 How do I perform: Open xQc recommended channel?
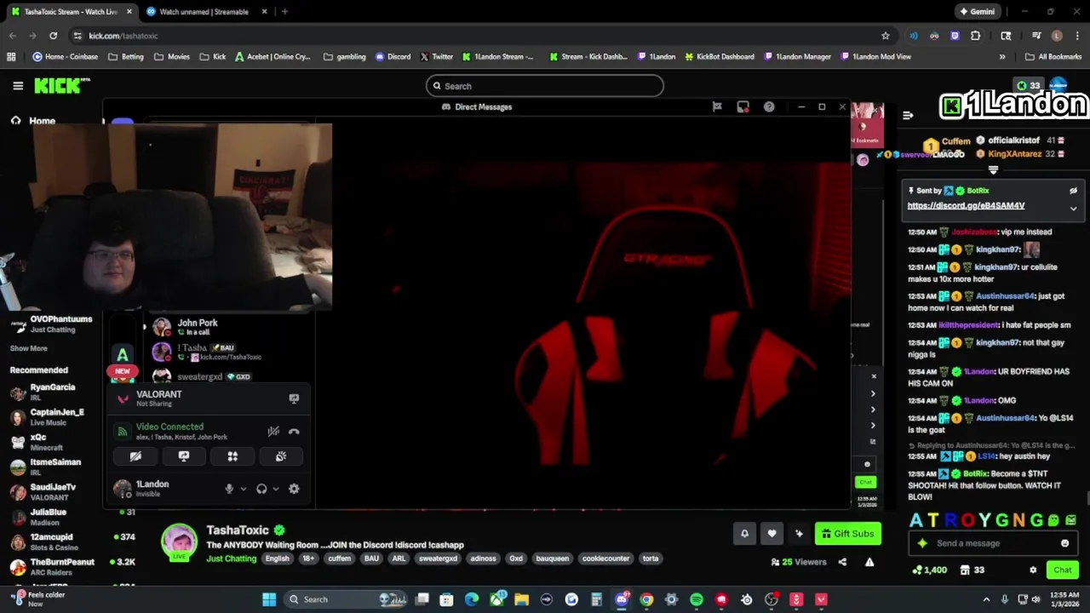[x=54, y=442]
